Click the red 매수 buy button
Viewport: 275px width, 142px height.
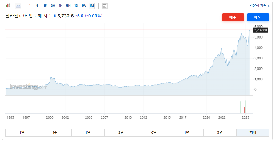point(233,17)
